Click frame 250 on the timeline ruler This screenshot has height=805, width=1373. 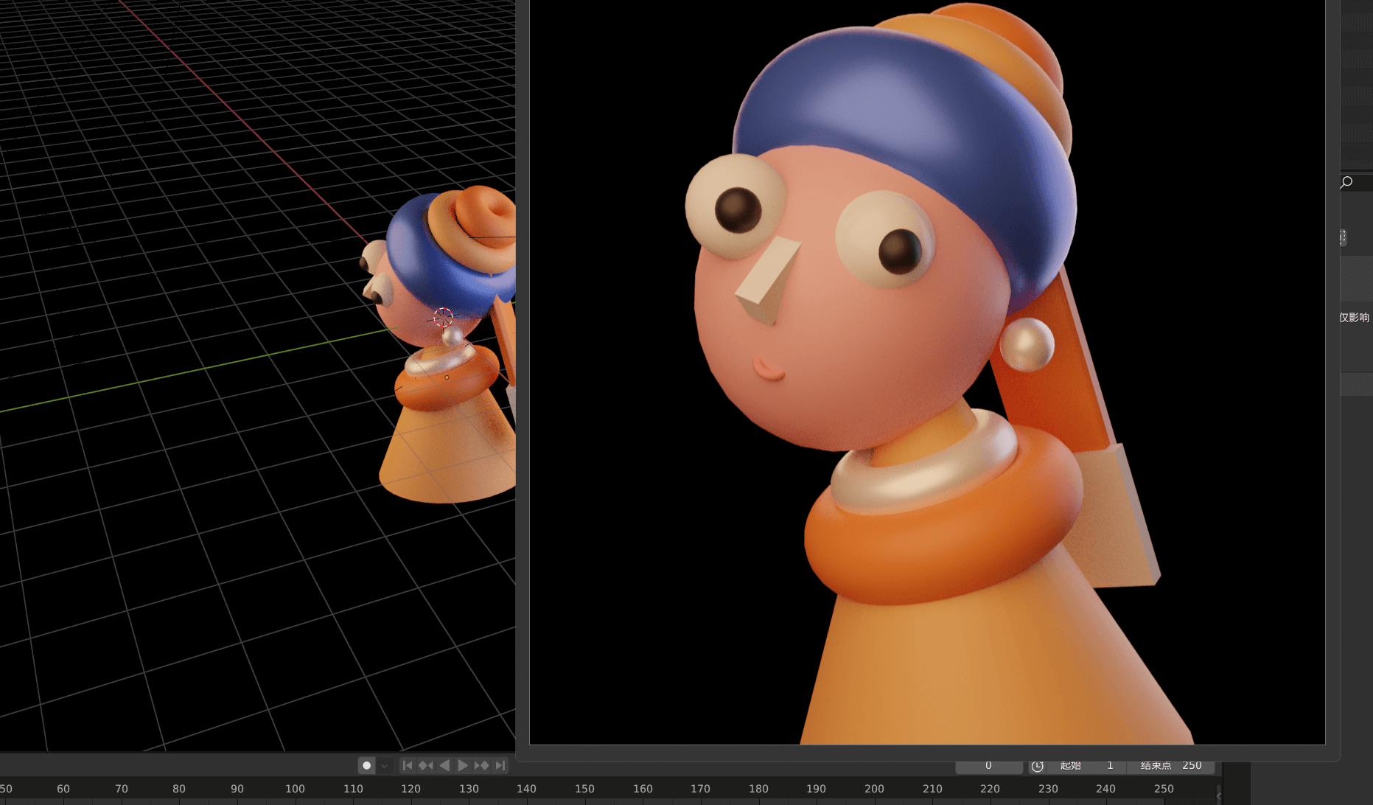[1164, 789]
